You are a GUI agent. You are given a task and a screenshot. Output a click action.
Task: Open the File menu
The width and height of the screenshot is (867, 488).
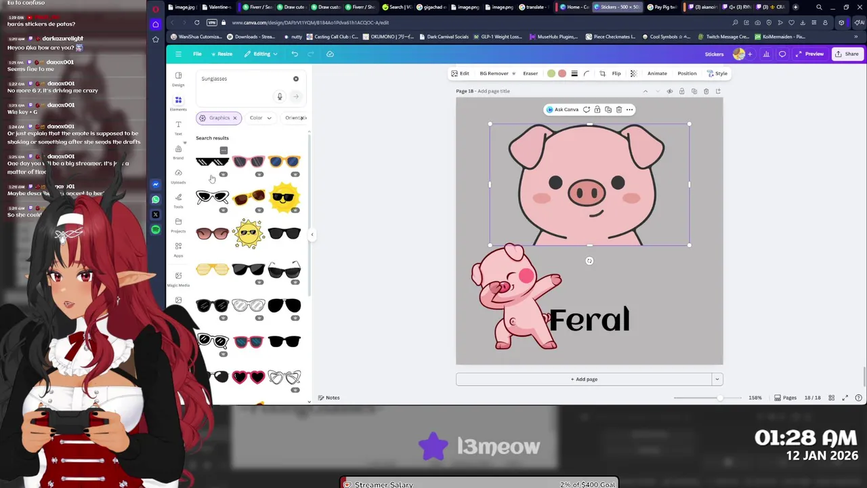[197, 54]
